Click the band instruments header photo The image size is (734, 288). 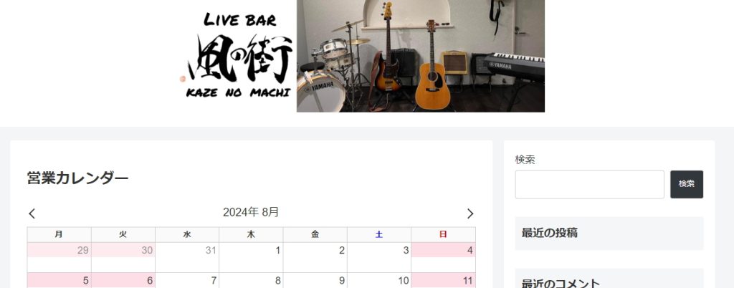click(x=420, y=56)
